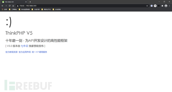Open the browser home page
Image resolution: width=172 pixels, height=92 pixels.
click(x=13, y=6)
